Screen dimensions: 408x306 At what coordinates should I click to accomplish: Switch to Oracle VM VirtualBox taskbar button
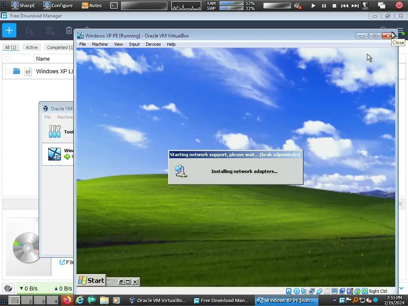tap(158, 300)
